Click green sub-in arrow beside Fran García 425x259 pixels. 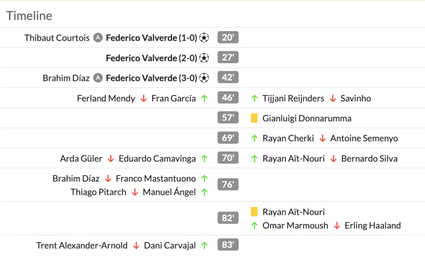[x=204, y=99]
